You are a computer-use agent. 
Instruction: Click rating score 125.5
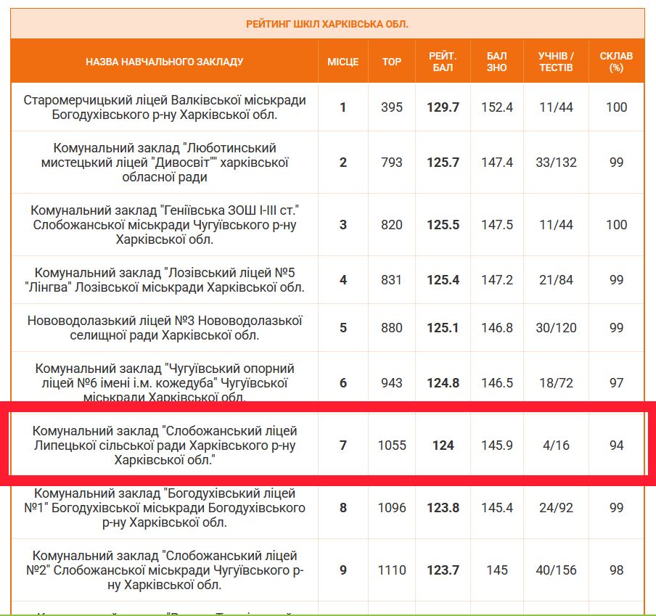click(443, 225)
